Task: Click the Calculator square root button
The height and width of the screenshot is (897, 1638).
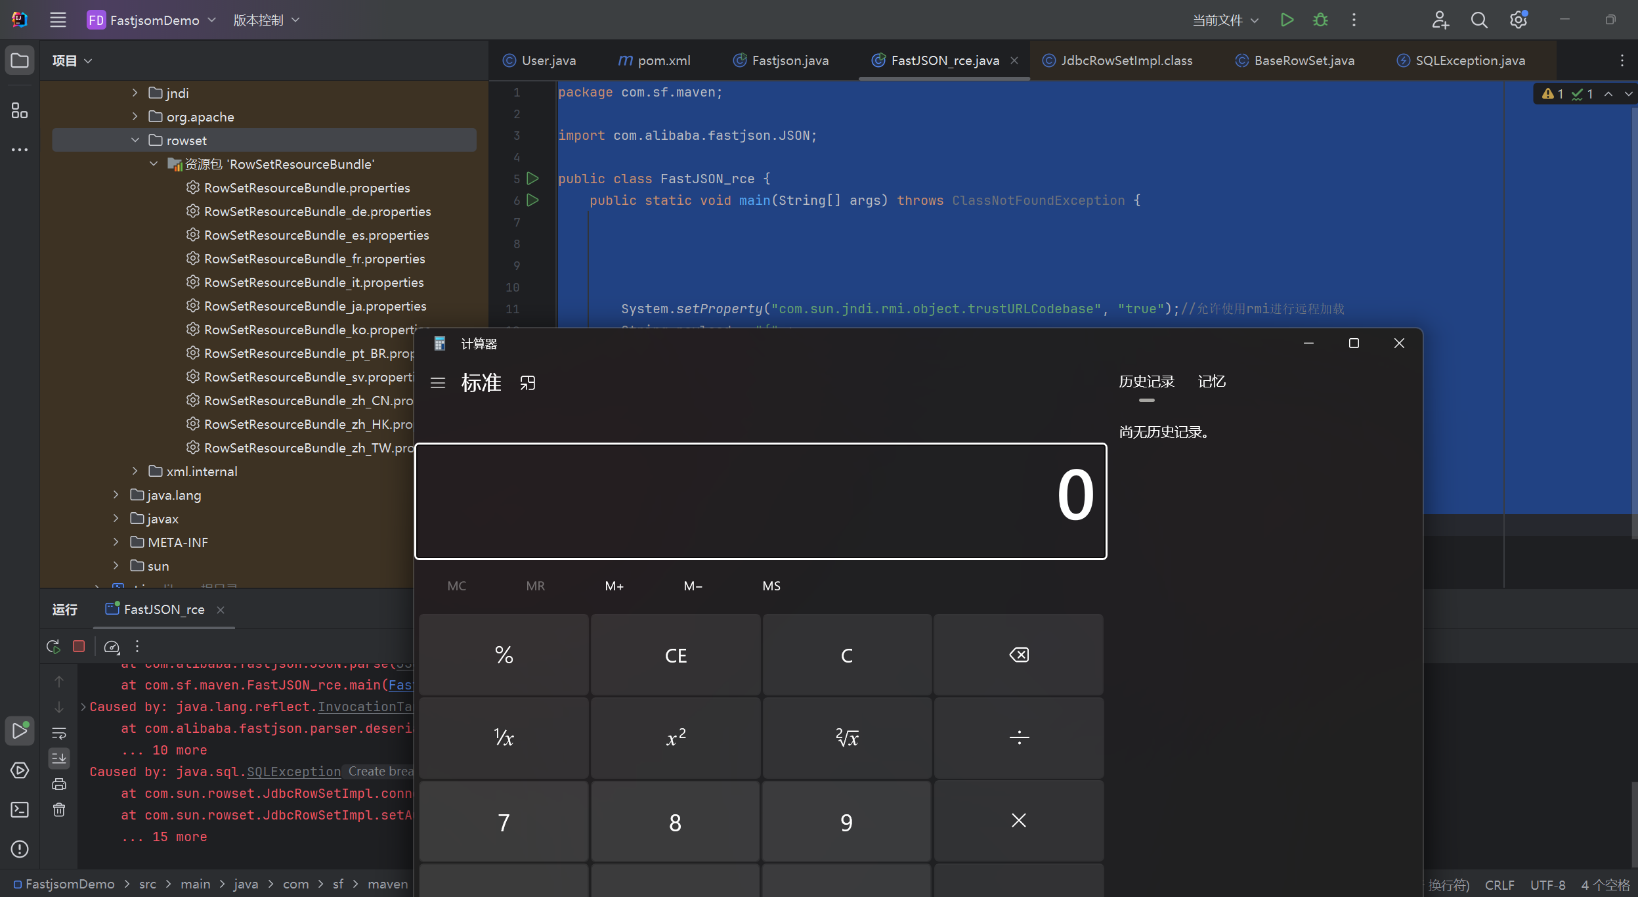Action: (847, 737)
